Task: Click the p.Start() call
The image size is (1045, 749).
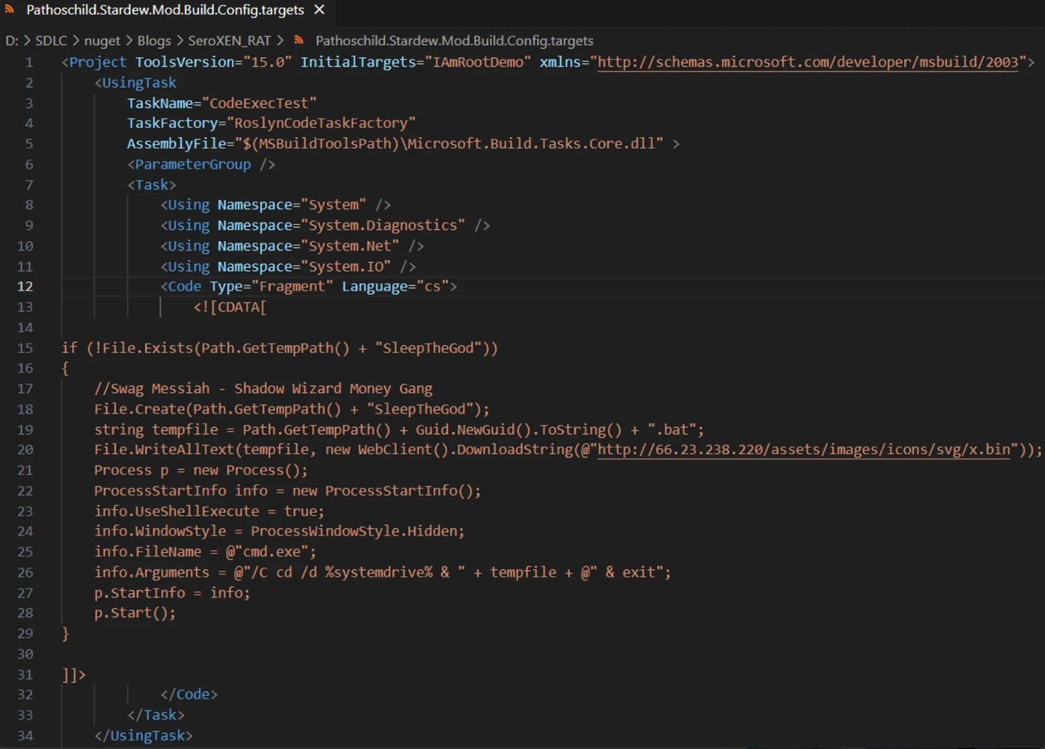Action: [135, 613]
